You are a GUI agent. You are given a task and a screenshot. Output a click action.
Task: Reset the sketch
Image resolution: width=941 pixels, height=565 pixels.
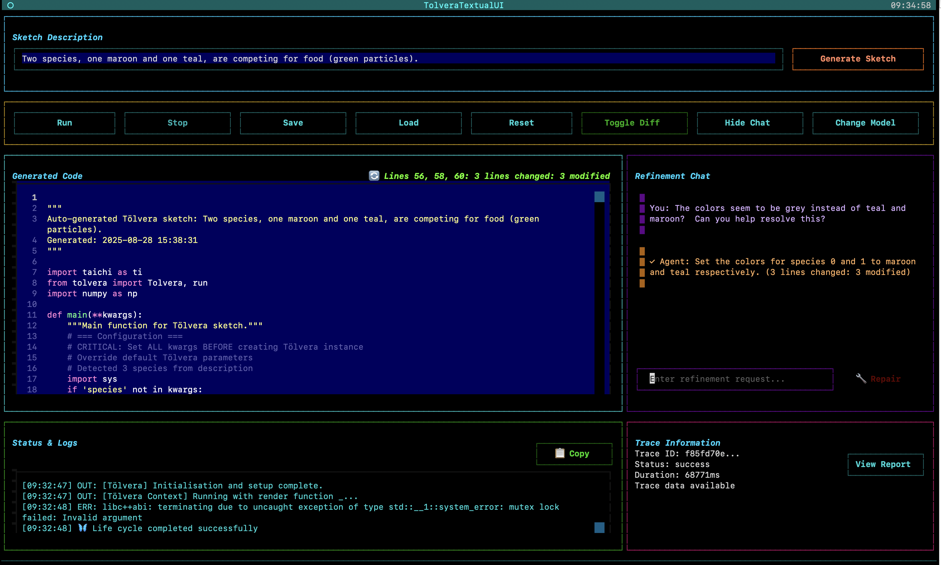(x=521, y=123)
